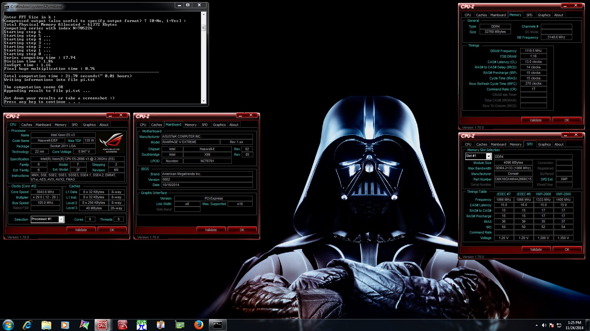Click the up arrow of the cmd scrollbar

coord(203,14)
